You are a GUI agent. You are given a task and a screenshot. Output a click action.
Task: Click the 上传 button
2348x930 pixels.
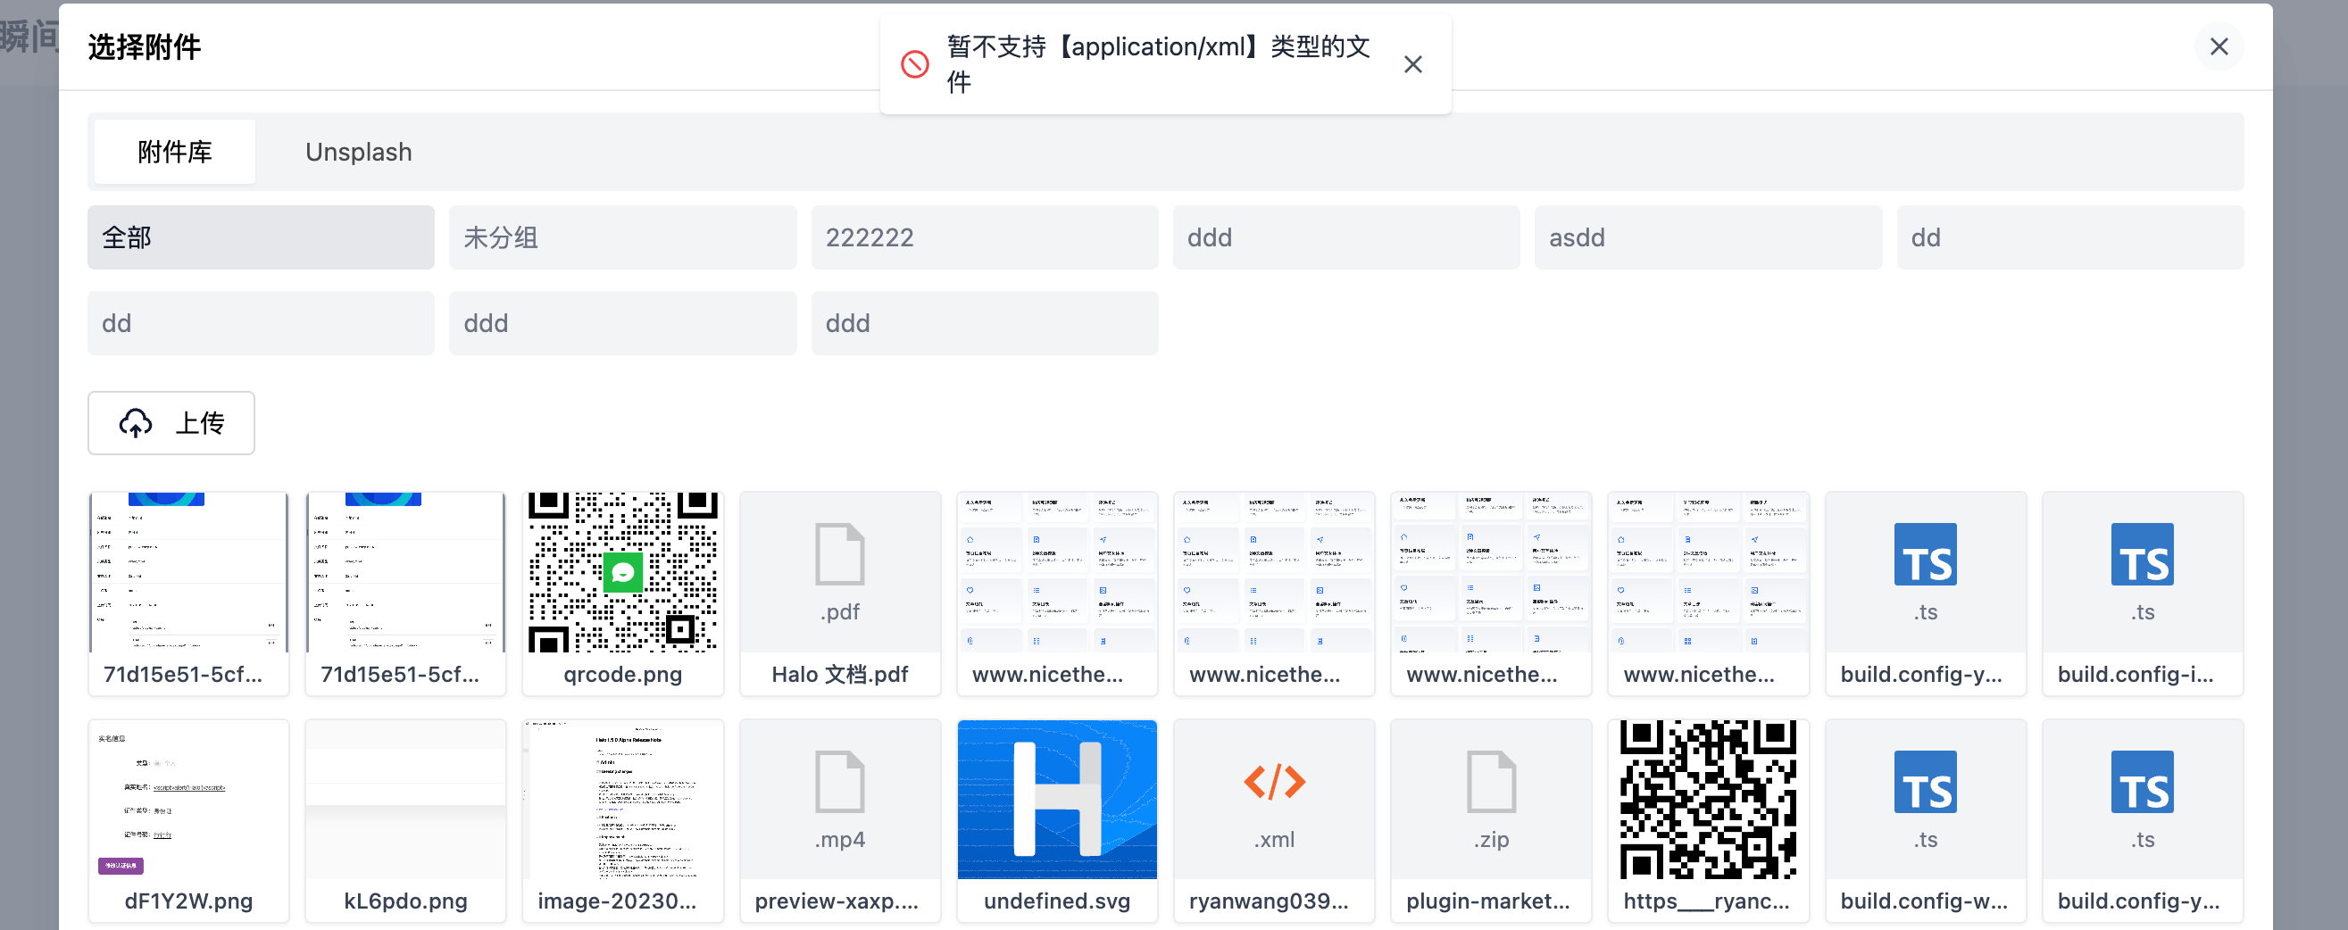(171, 422)
